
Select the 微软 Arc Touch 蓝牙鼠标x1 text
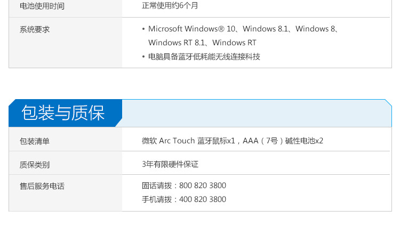(x=188, y=141)
